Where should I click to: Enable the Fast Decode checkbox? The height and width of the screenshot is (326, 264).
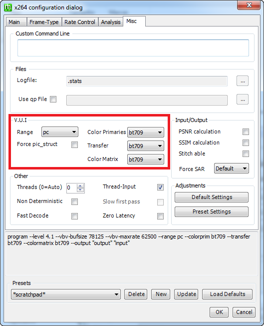74,216
